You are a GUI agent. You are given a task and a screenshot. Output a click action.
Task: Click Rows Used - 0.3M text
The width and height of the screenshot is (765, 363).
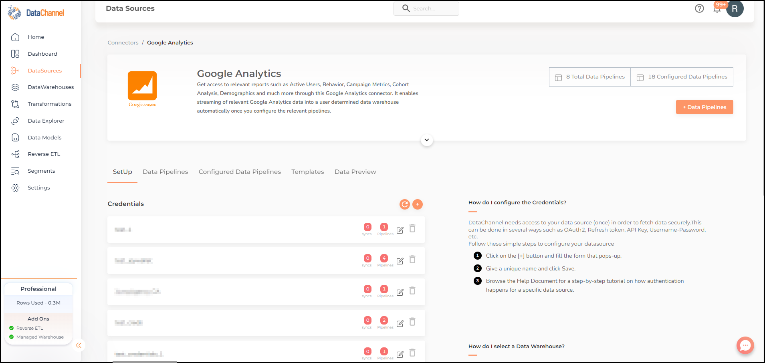[x=38, y=303]
